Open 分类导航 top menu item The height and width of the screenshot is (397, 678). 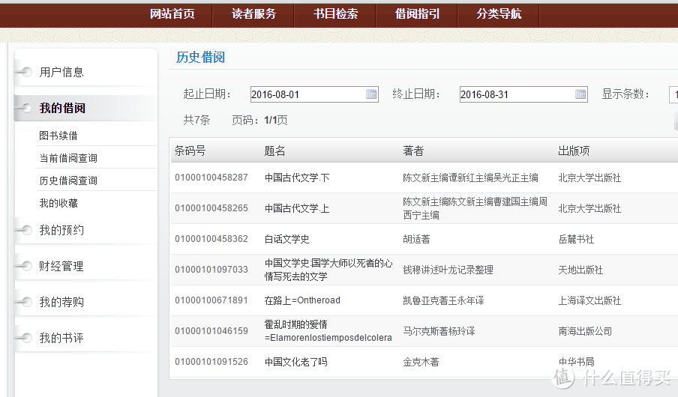pyautogui.click(x=499, y=13)
